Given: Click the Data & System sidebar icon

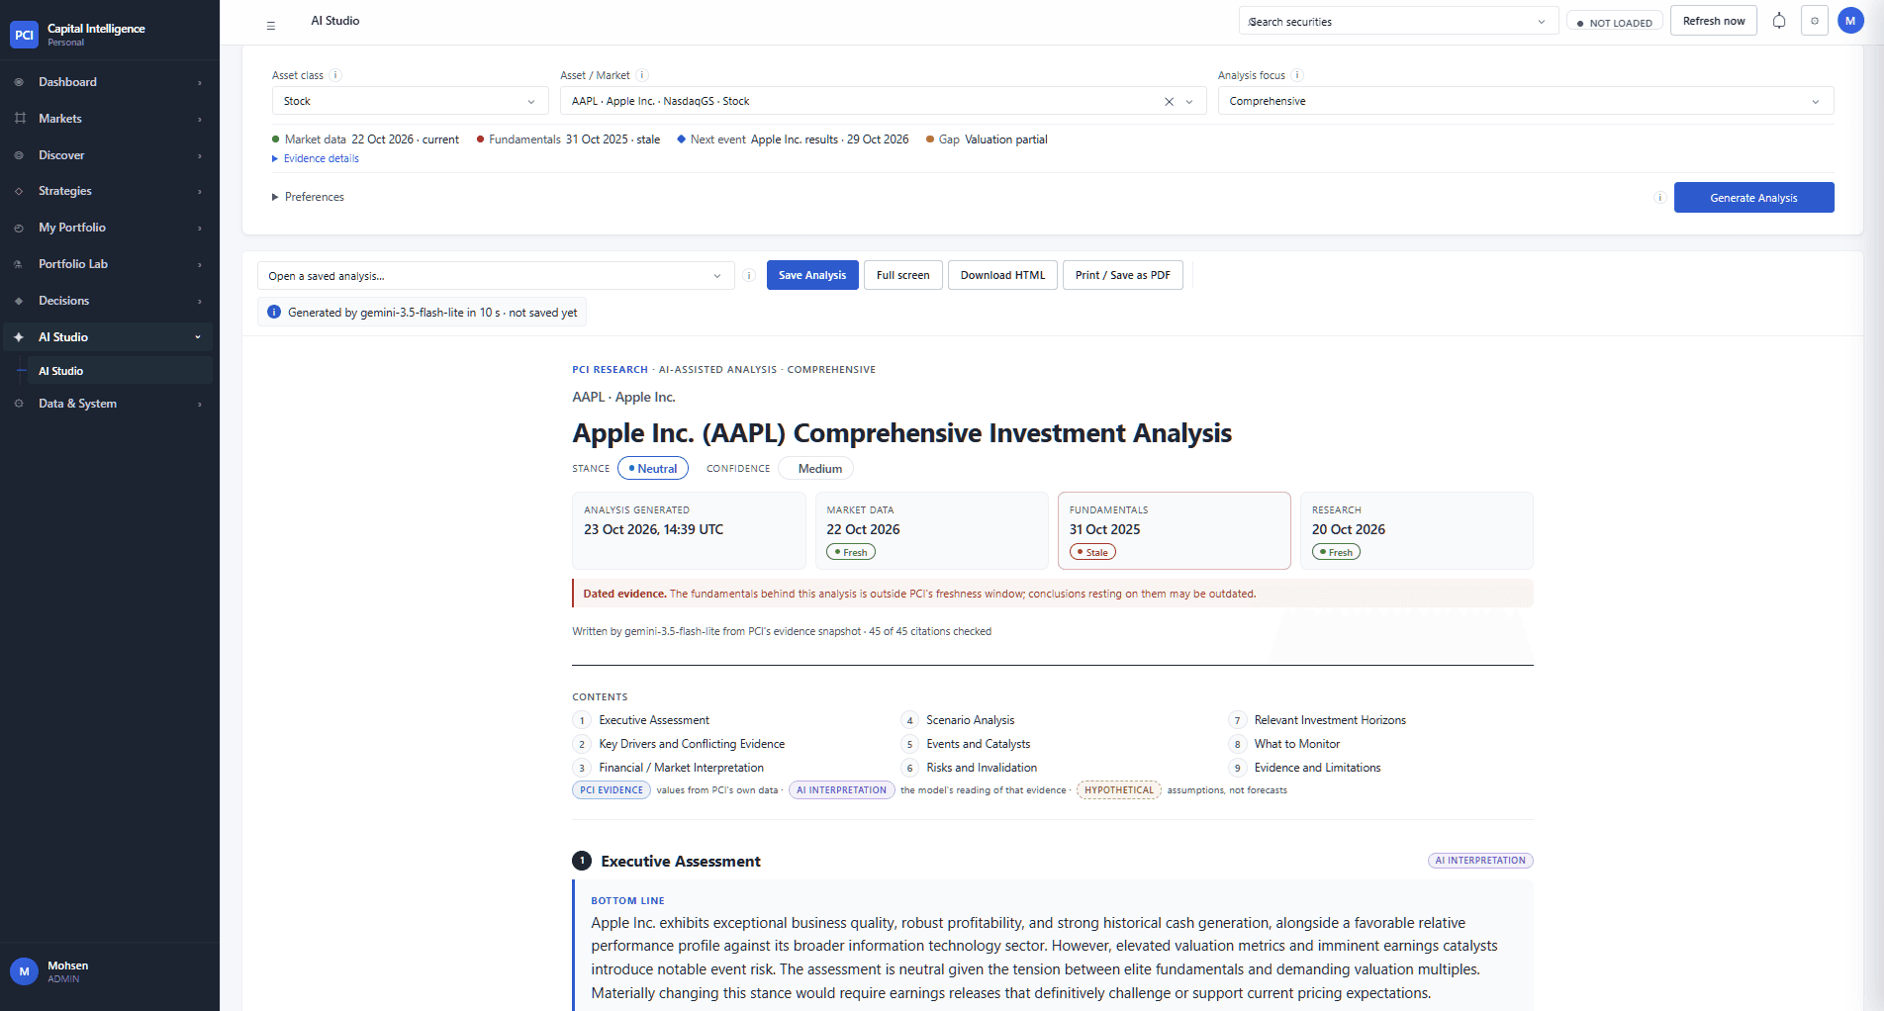Looking at the screenshot, I should tap(19, 404).
